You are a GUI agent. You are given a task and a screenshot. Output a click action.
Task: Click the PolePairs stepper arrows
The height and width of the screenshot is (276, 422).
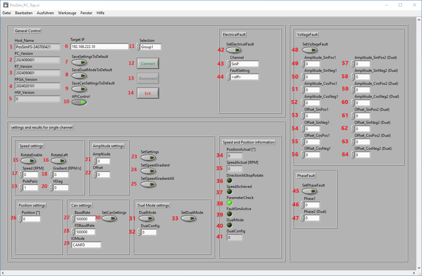21,188
